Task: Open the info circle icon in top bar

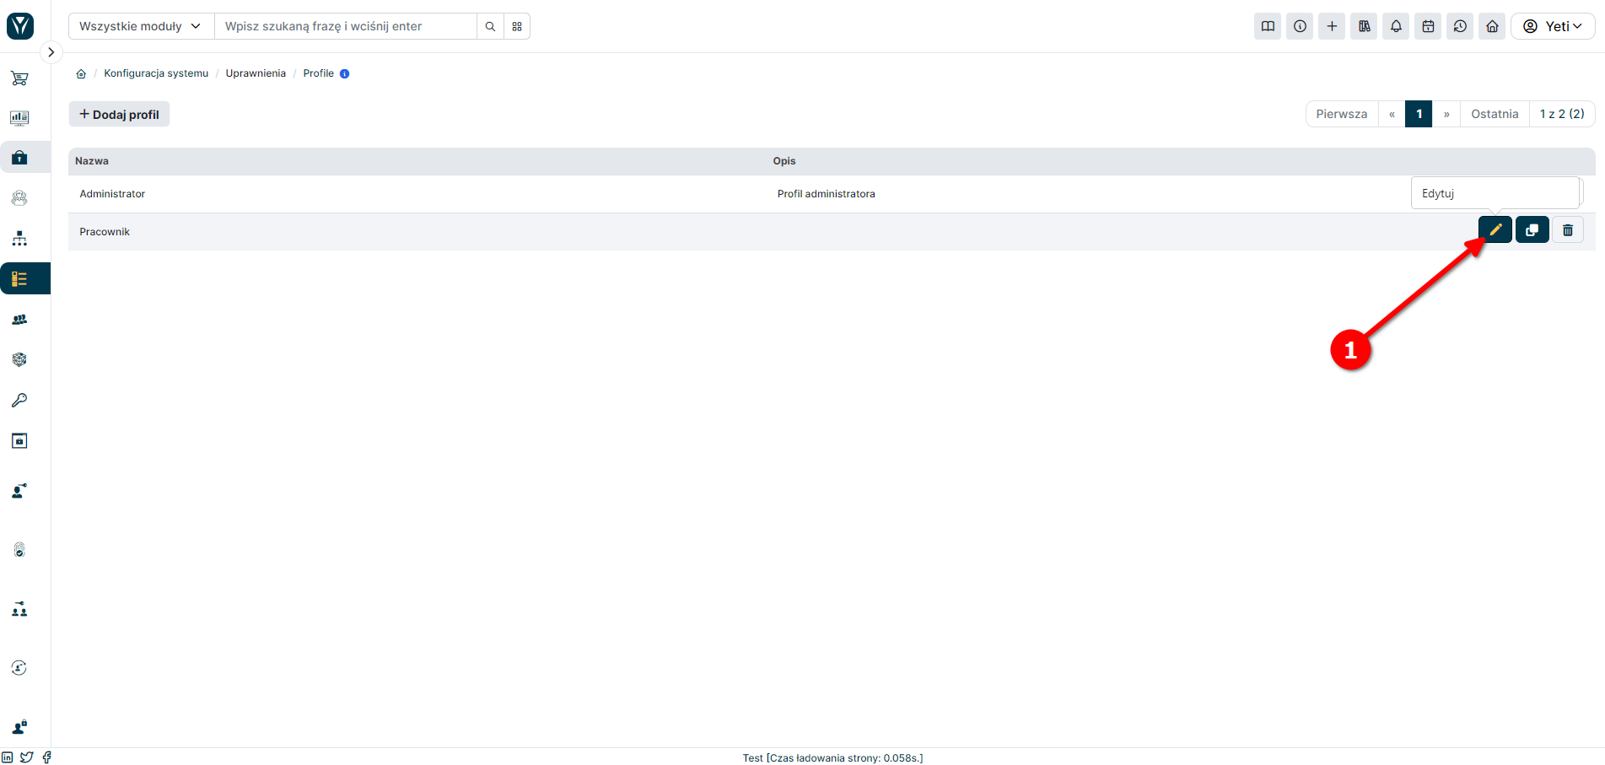Action: [1300, 26]
